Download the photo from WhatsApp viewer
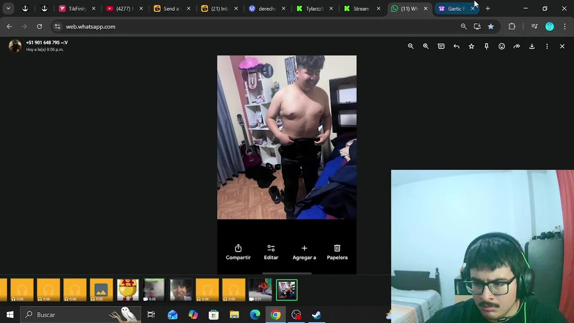Viewport: 574px width, 323px height. coord(532,46)
